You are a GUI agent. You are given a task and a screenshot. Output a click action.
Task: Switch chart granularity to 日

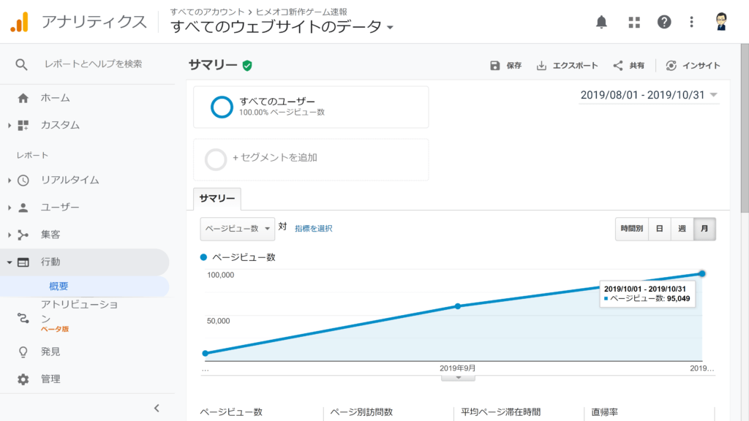(x=658, y=229)
